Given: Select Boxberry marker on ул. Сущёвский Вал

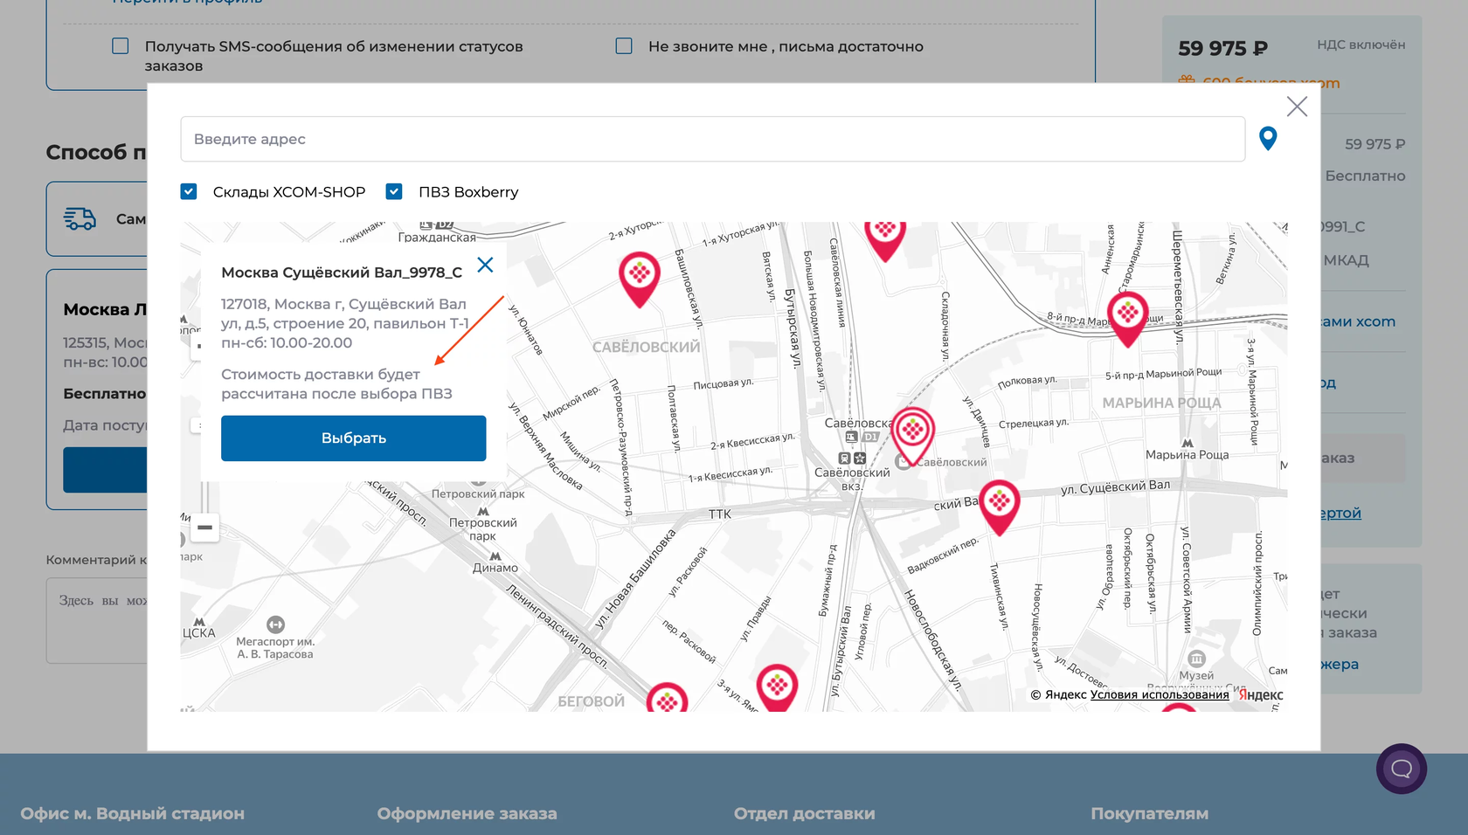Looking at the screenshot, I should point(1000,507).
